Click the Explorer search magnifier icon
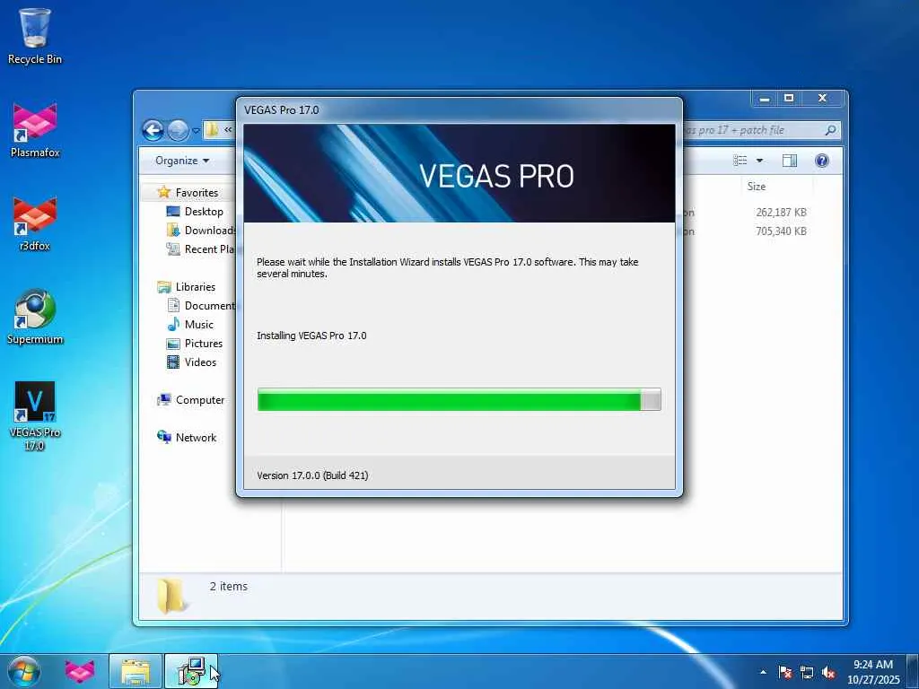919x689 pixels. [x=830, y=130]
